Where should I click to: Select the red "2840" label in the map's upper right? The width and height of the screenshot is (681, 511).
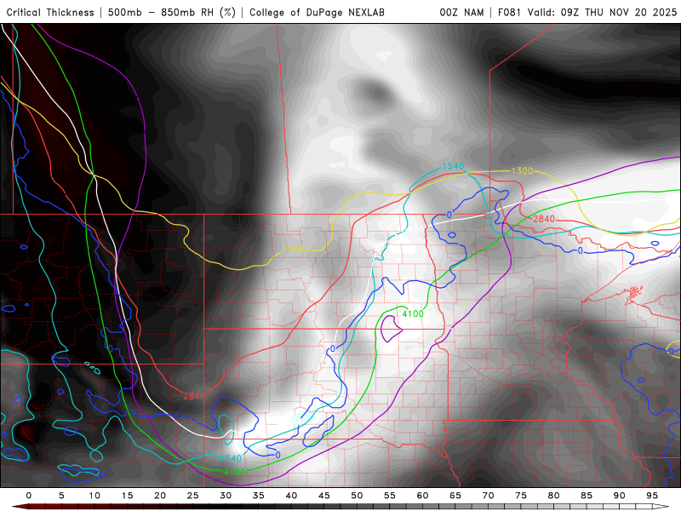(544, 219)
